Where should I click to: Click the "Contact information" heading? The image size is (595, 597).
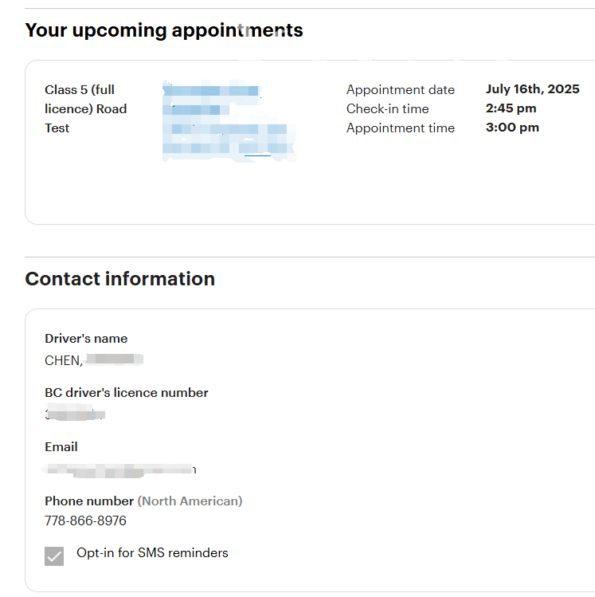[120, 279]
